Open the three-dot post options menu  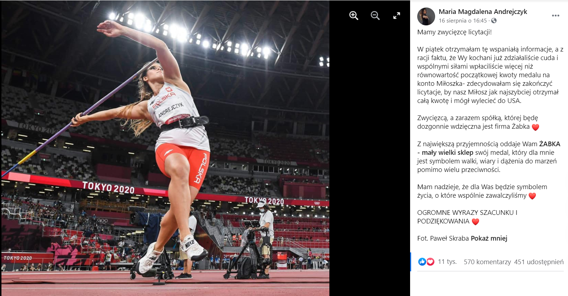point(555,16)
